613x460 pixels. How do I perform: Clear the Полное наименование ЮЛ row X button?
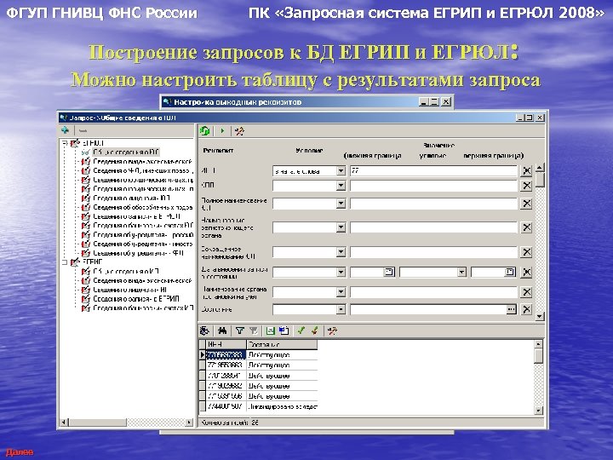coord(527,204)
